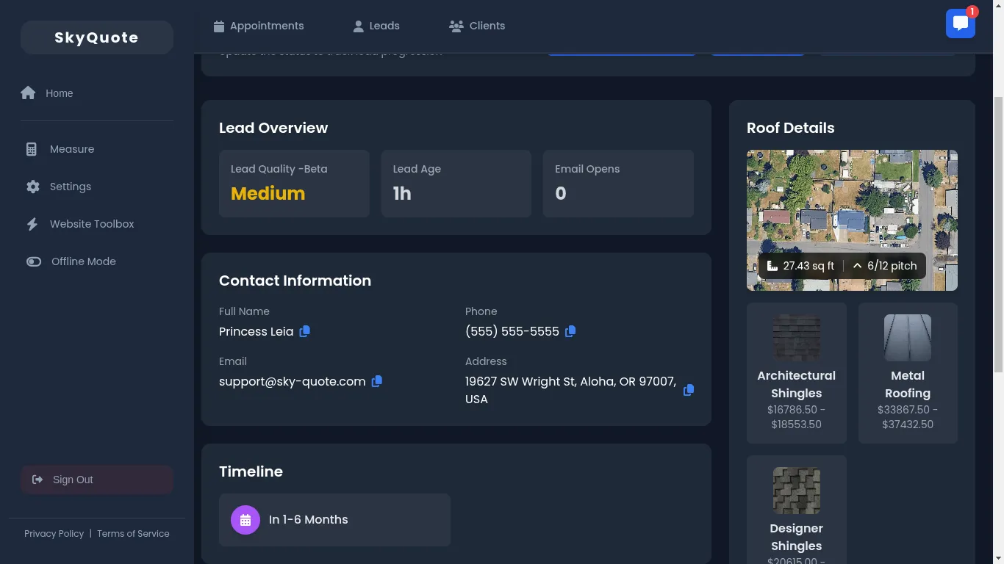1004x564 pixels.
Task: Click the Medium lead quality value
Action: pyautogui.click(x=268, y=193)
